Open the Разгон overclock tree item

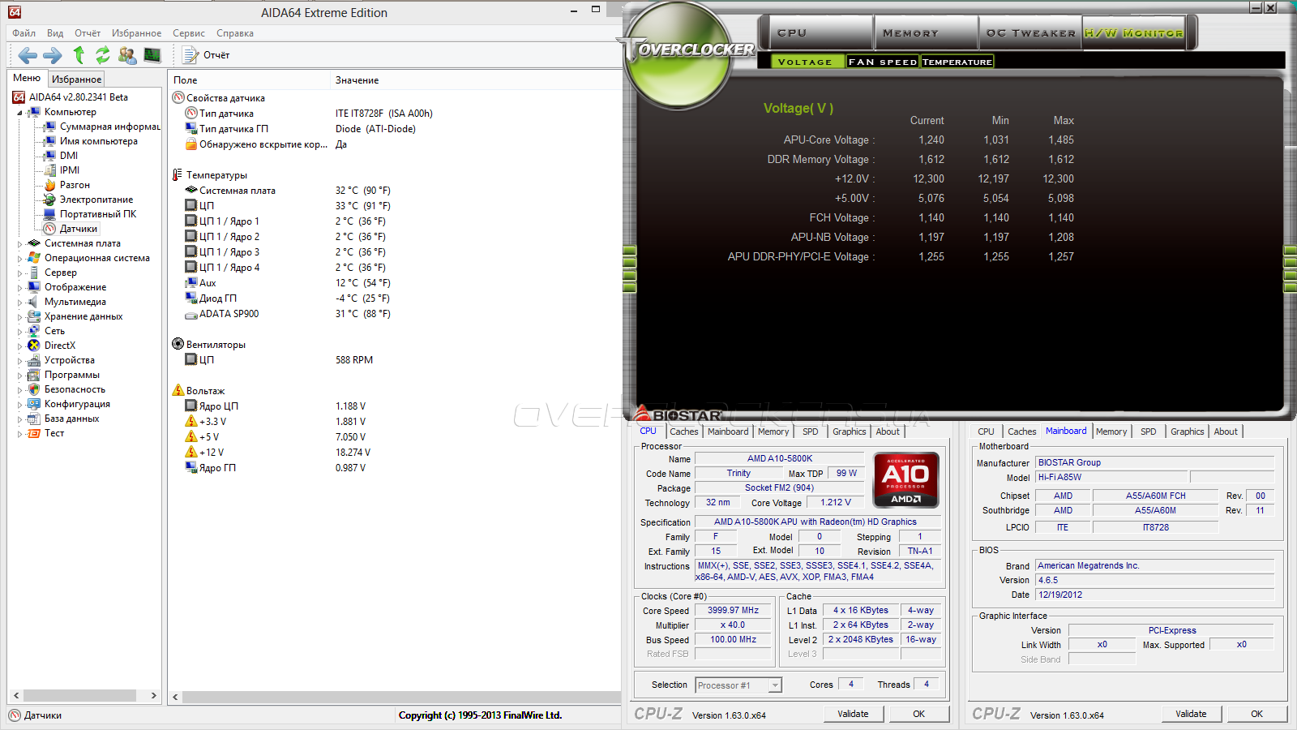tap(75, 185)
